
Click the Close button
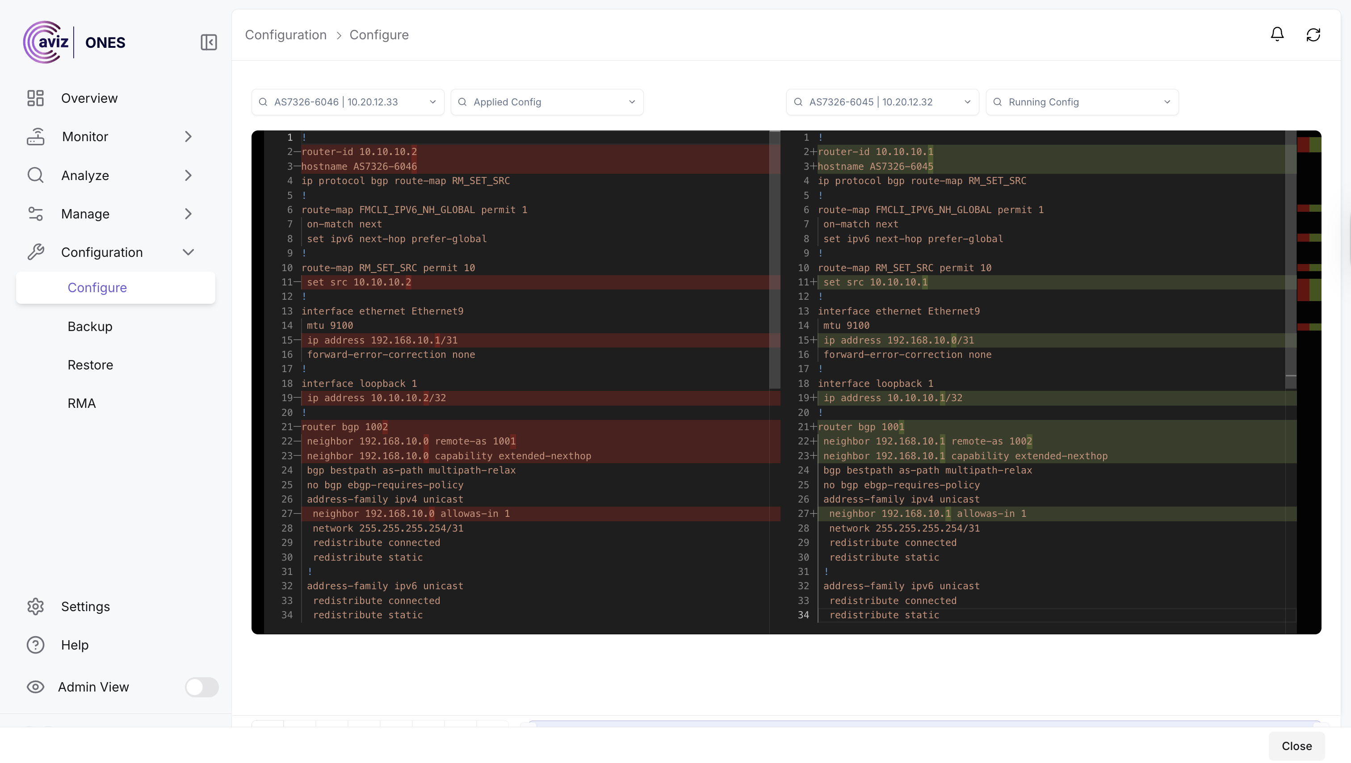tap(1296, 746)
